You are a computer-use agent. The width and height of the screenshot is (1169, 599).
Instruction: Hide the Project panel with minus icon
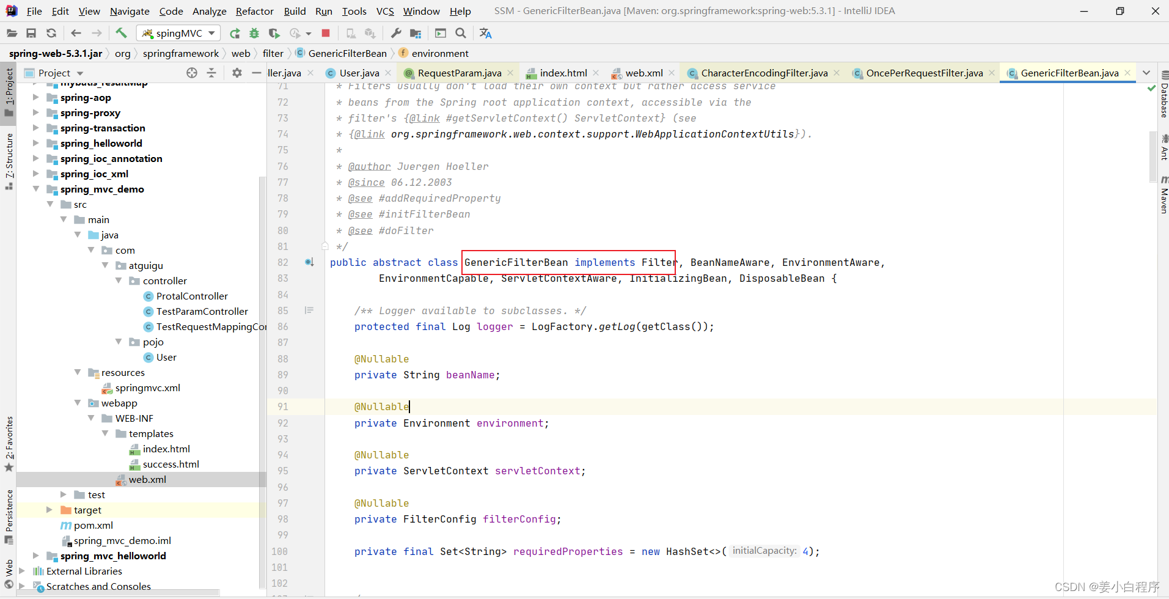257,73
